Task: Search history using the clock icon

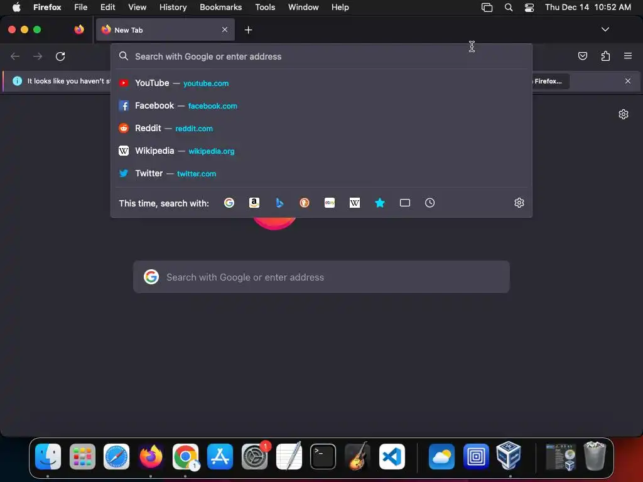Action: tap(430, 203)
